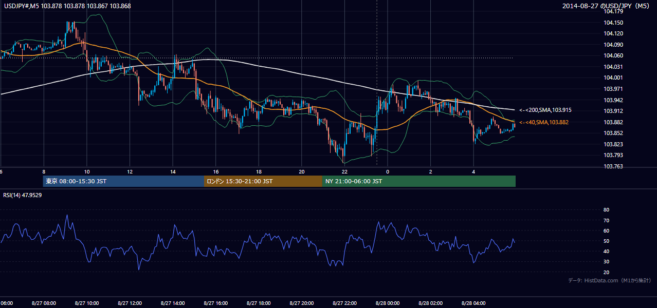
Task: Select the 2014-08-27 USD/JPY (M5) chart title
Action: coord(607,6)
